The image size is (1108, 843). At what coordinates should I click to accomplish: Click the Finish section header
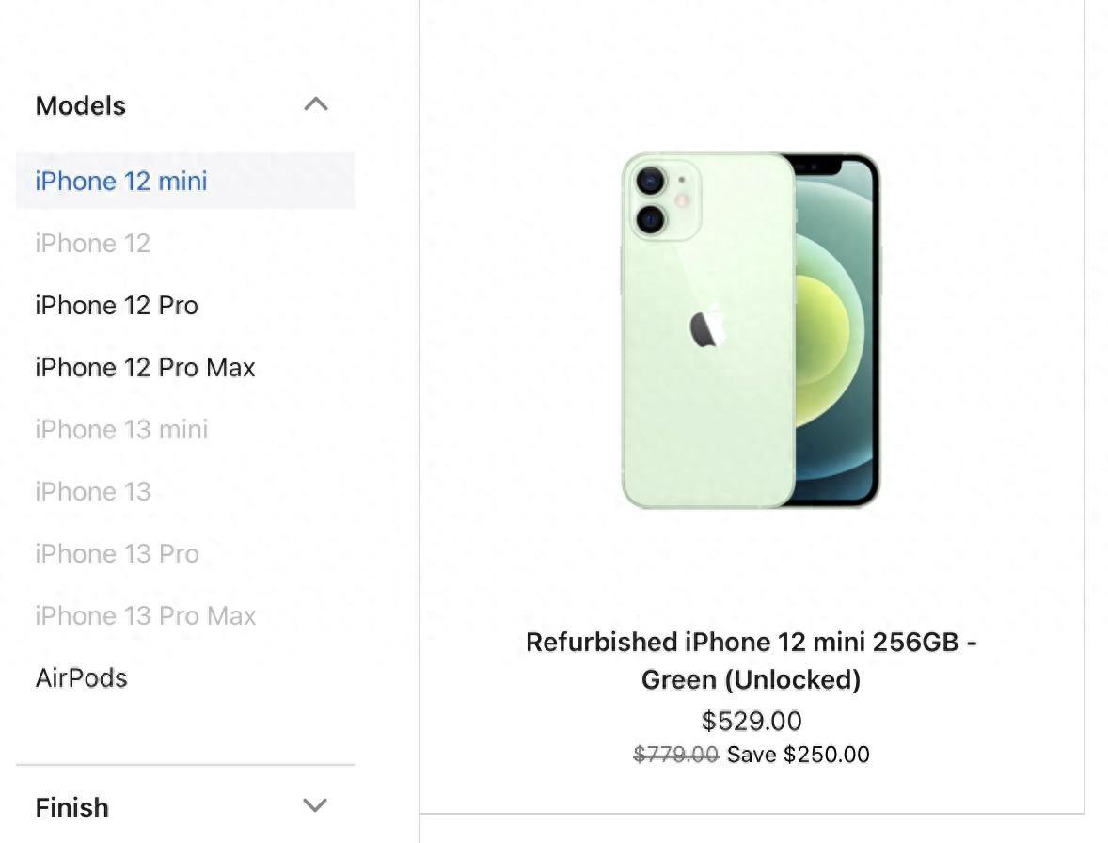point(71,806)
